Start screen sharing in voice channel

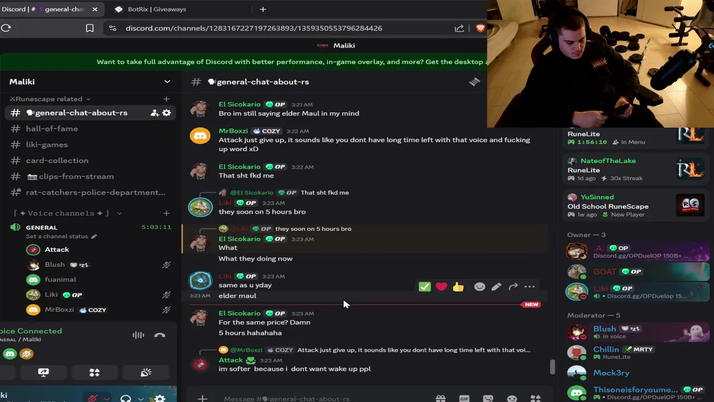[x=43, y=372]
